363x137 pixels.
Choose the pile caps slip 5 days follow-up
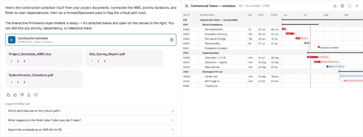(x=91, y=120)
